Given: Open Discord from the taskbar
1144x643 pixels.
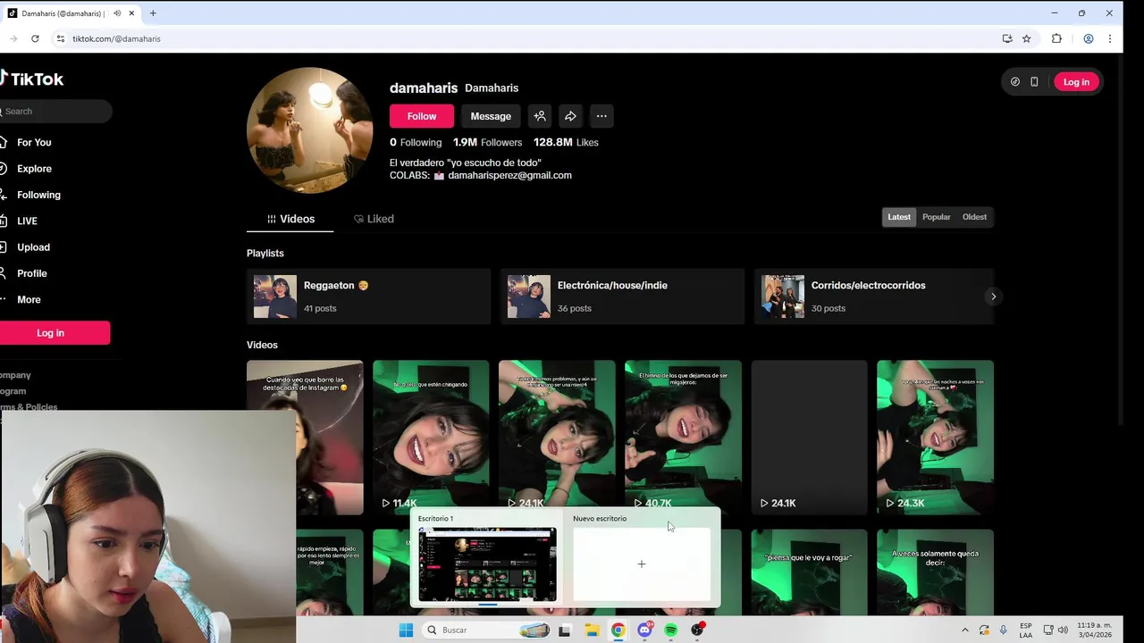Looking at the screenshot, I should point(644,630).
